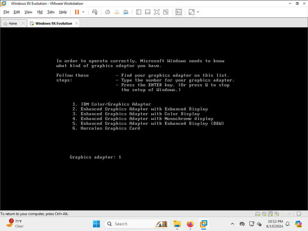The height and width of the screenshot is (231, 308).
Task: Toggle the console view button
Action: pos(179,12)
